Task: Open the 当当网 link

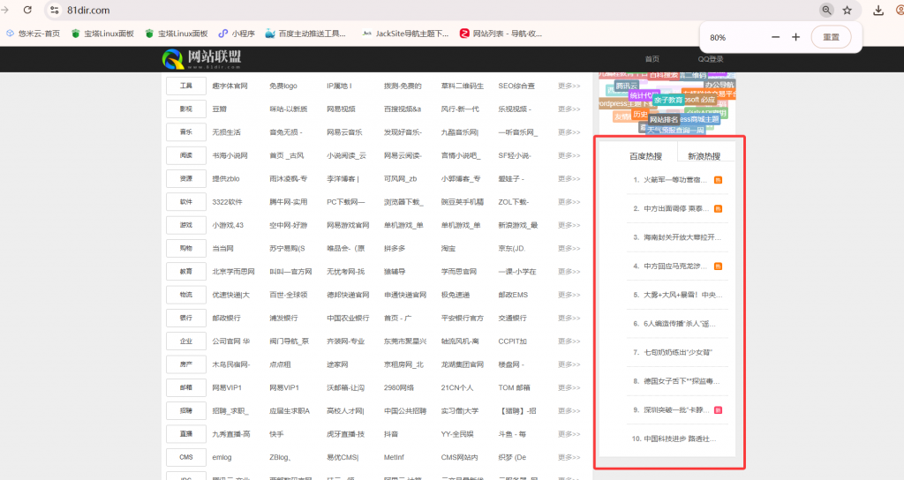Action: pos(222,248)
